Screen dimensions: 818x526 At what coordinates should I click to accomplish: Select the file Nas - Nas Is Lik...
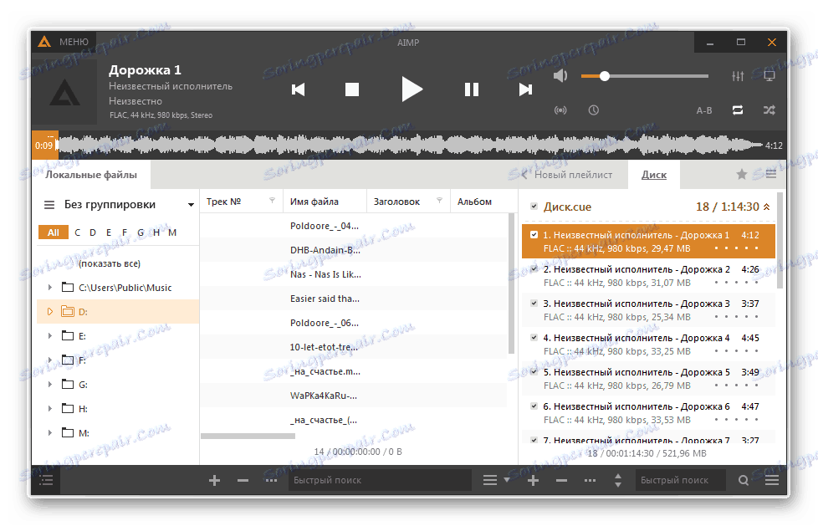[x=325, y=274]
